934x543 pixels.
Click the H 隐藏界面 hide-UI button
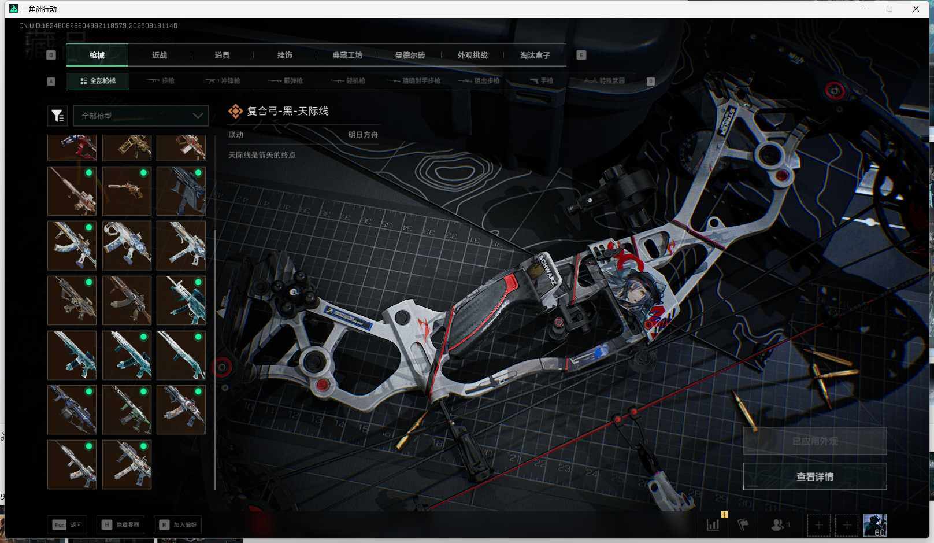click(x=121, y=524)
